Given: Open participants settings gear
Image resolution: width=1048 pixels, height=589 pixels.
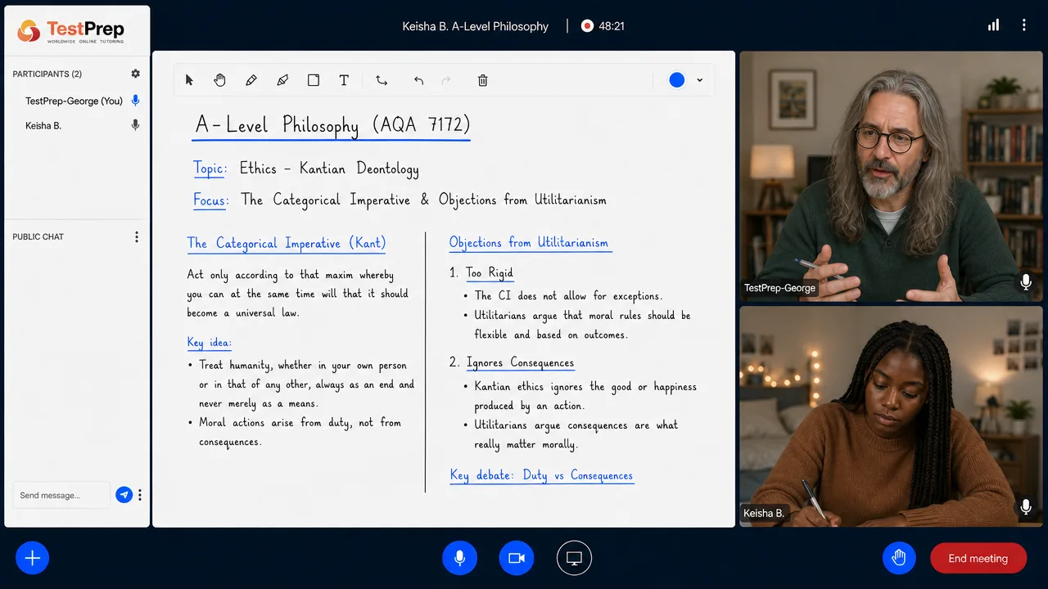Looking at the screenshot, I should tap(136, 74).
